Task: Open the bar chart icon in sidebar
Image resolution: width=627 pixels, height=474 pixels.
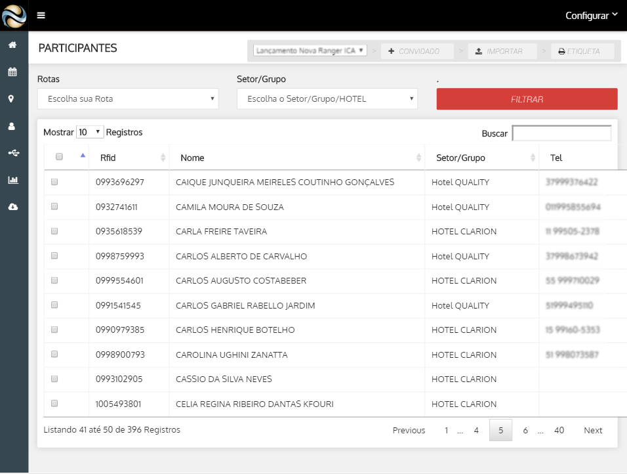Action: 13,180
